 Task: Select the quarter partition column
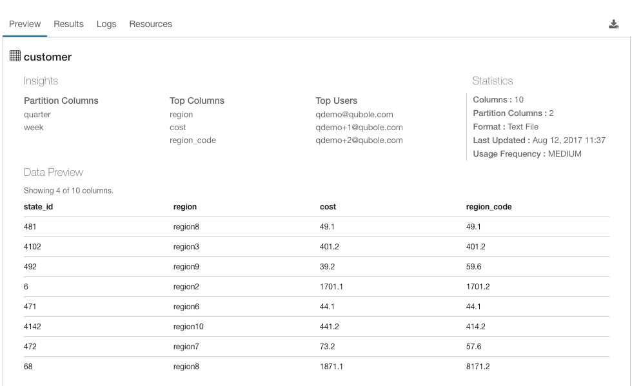37,115
